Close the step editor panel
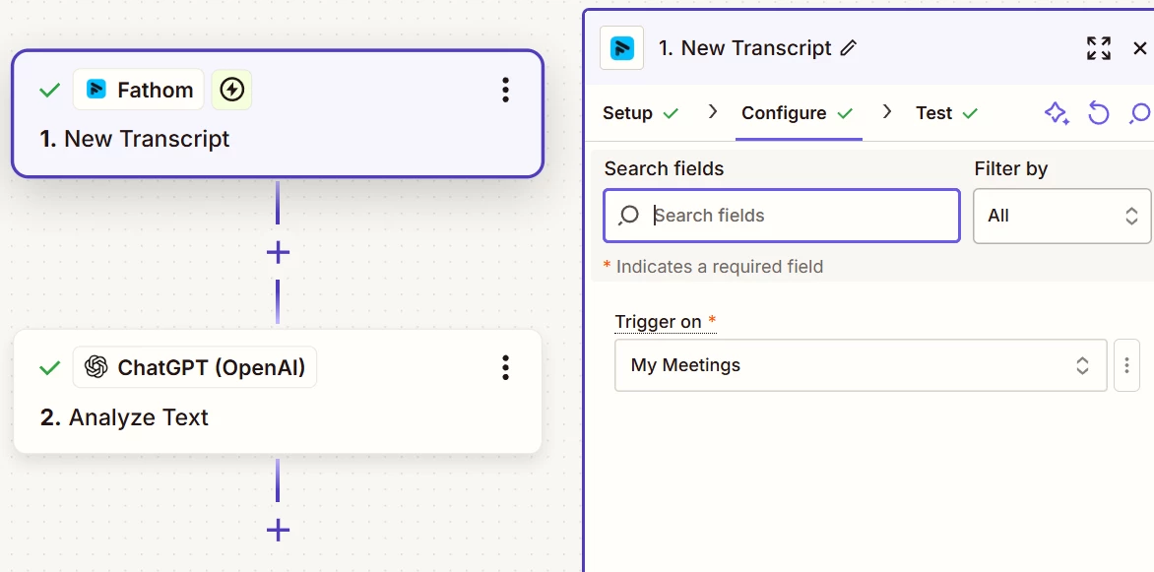 tap(1139, 48)
